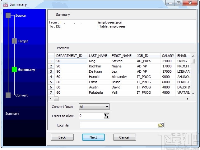Click the 'Lex' cell
Image resolution: width=200 pixels, height=150 pixels.
(123, 71)
